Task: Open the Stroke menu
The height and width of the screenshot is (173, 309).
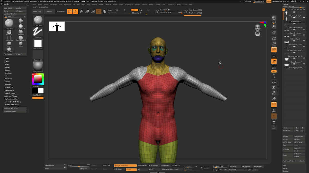Action: click(151, 4)
